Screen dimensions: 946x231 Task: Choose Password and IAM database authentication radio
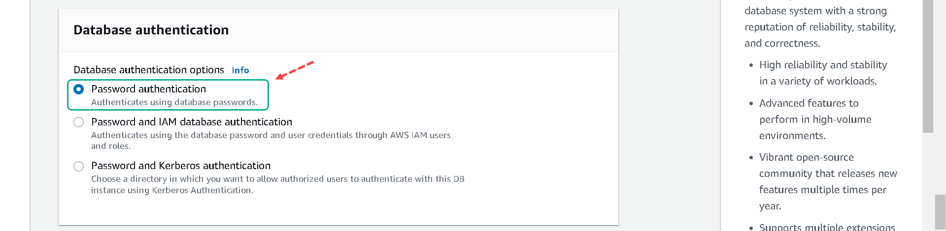pyautogui.click(x=78, y=122)
